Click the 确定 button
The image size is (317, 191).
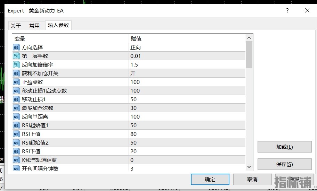(x=210, y=179)
